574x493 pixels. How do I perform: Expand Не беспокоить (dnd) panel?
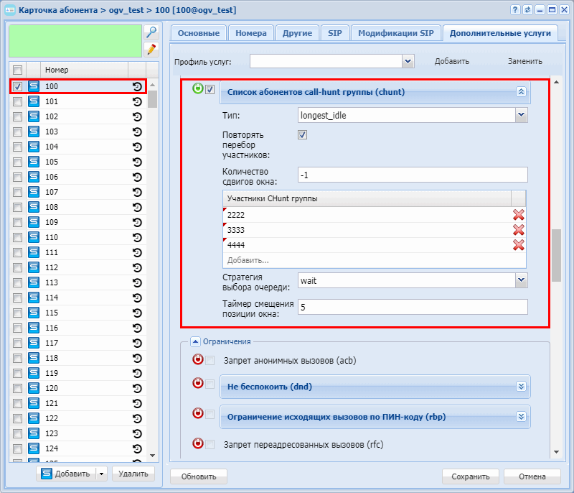point(521,387)
